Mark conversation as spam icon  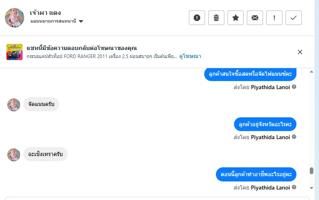197,18
